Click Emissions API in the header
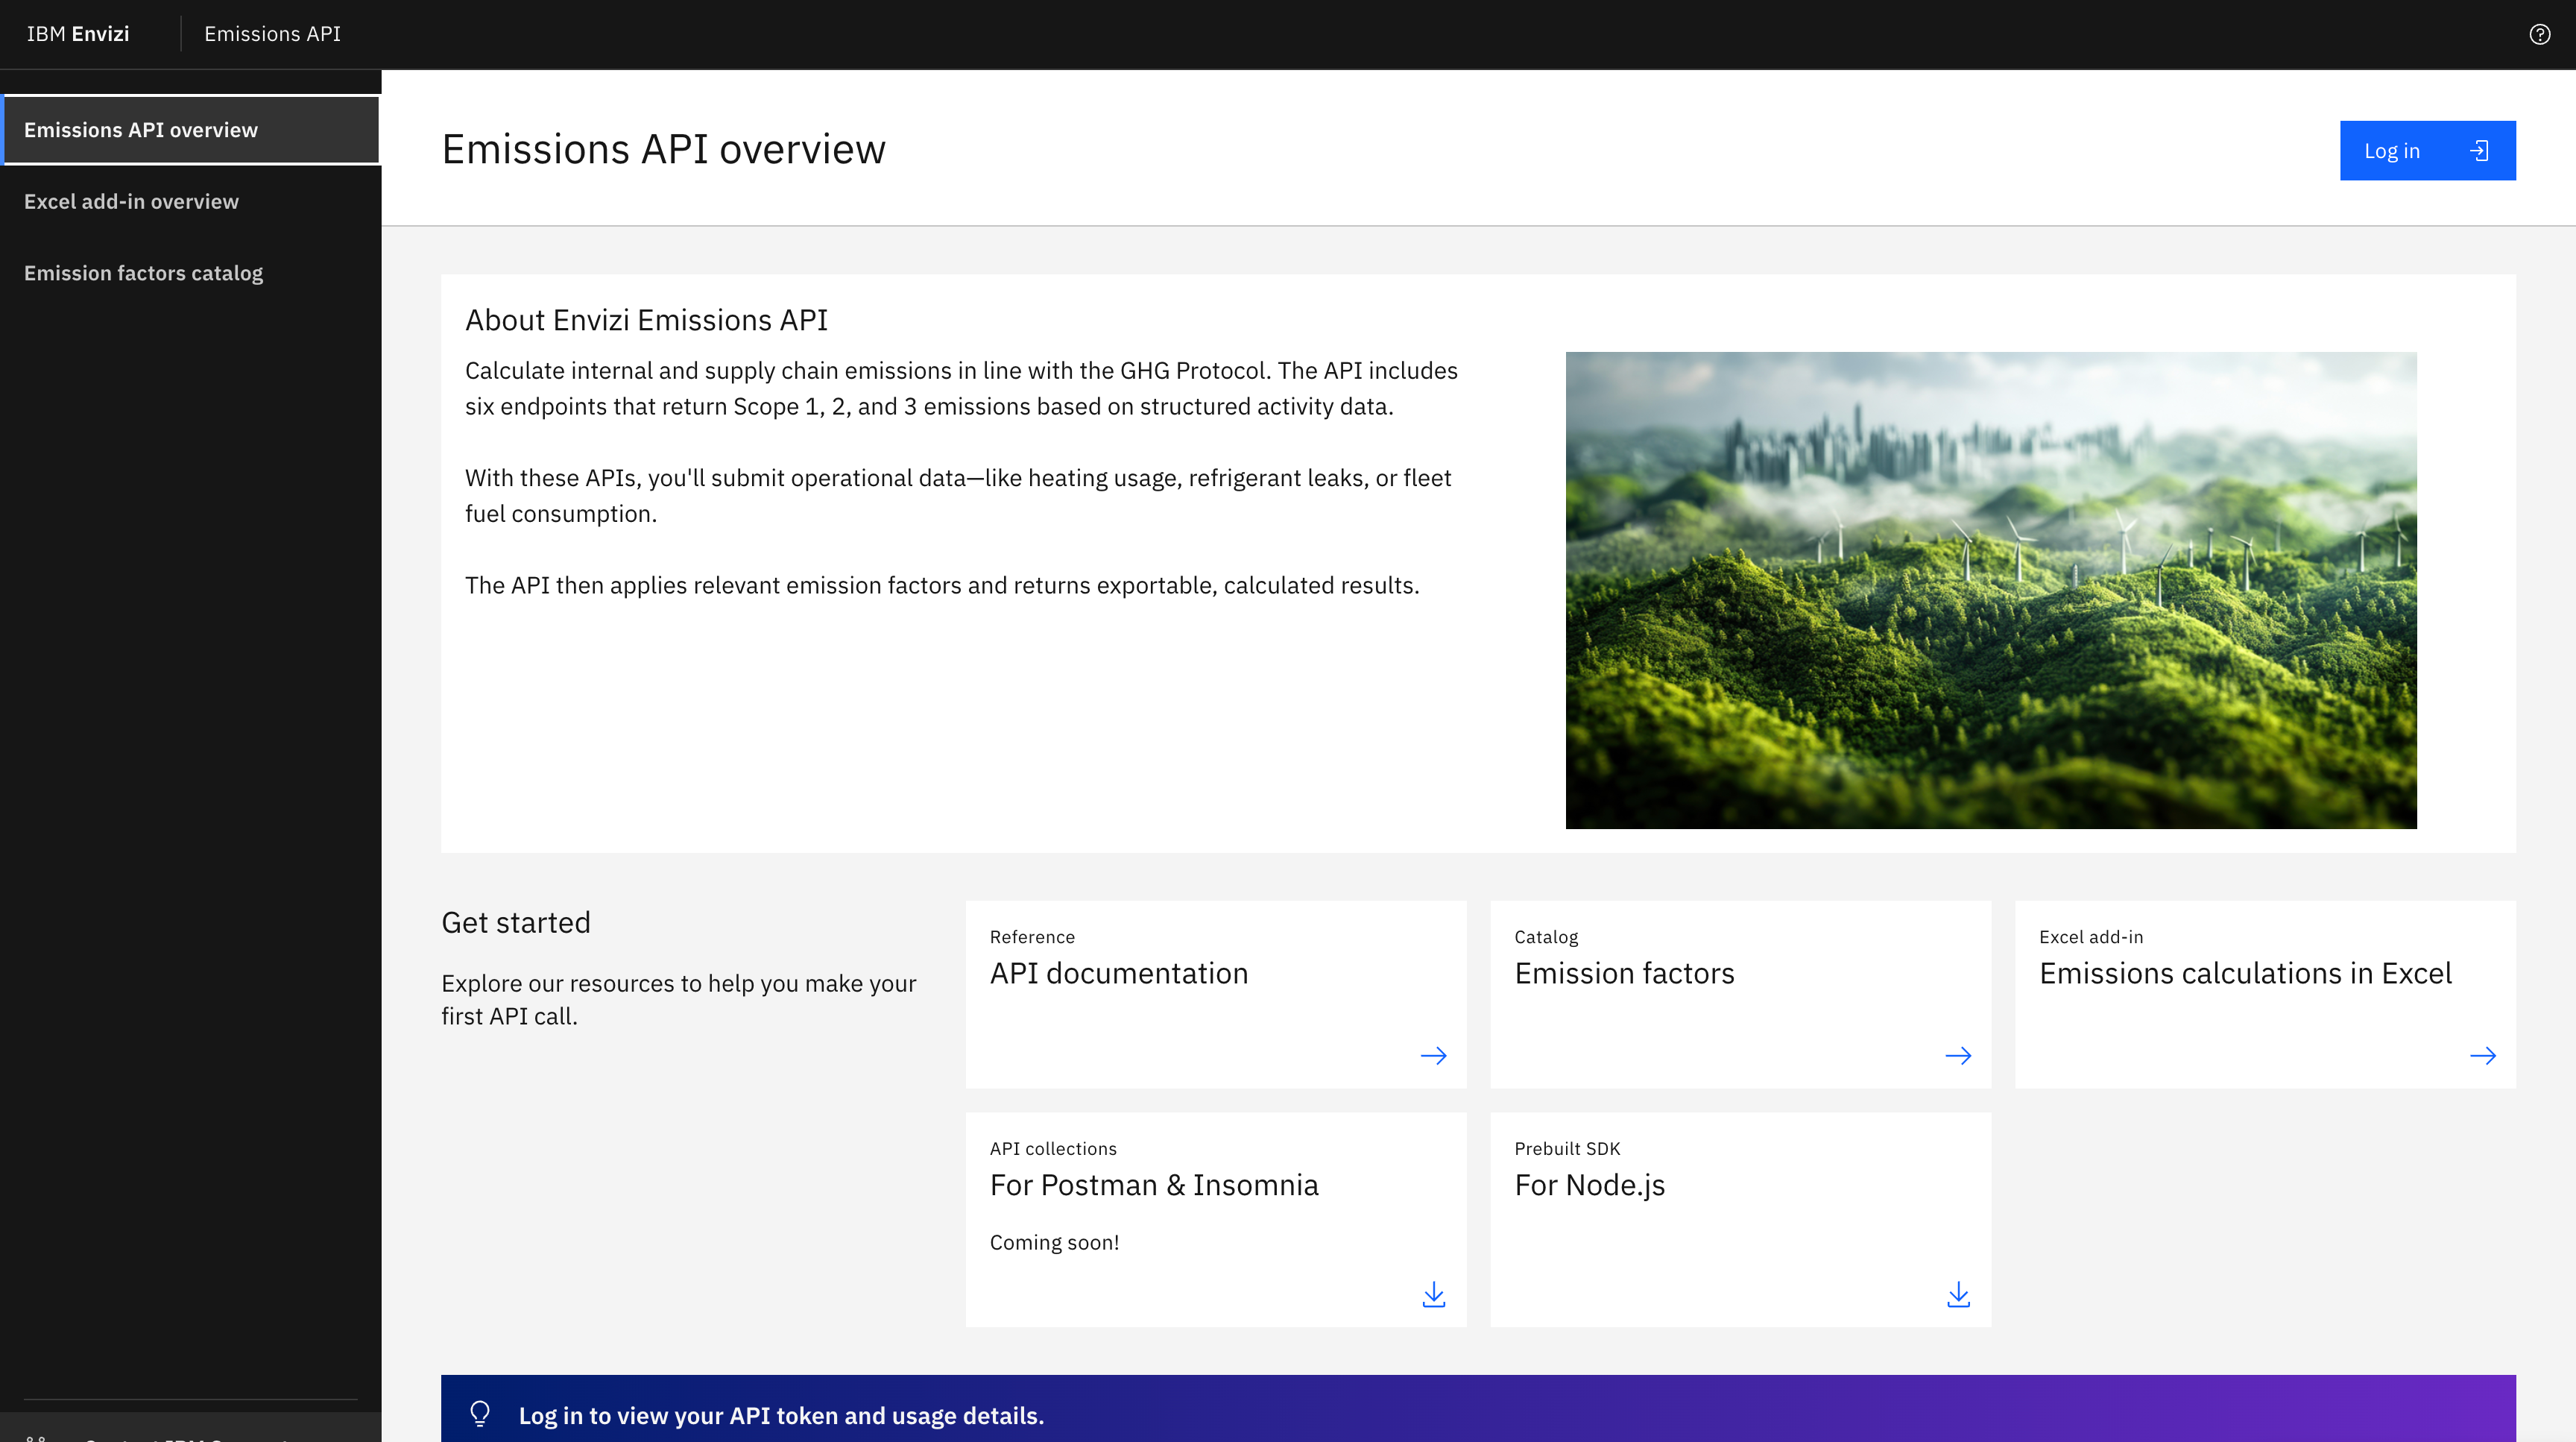The image size is (2576, 1442). (x=272, y=34)
